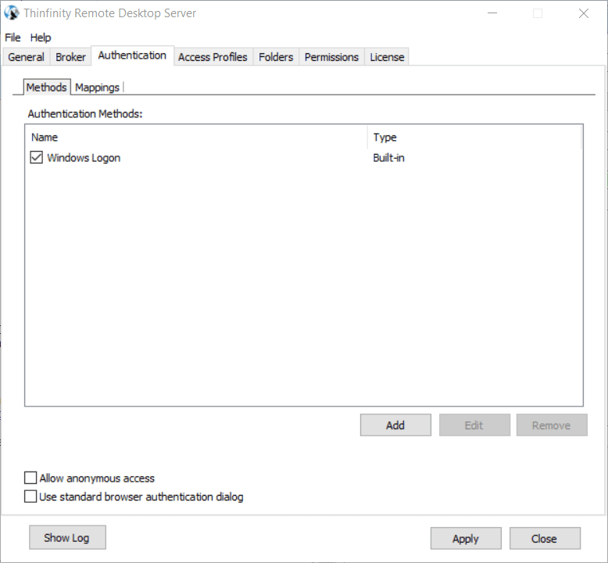
Task: Open the File menu
Action: (13, 38)
